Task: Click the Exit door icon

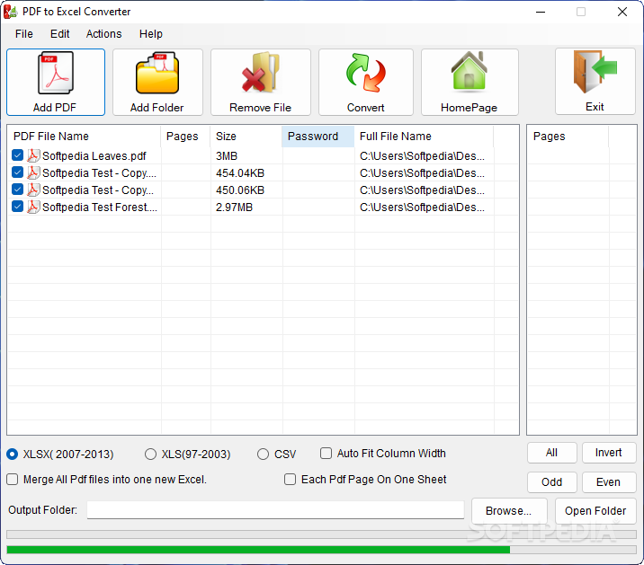Action: pos(595,71)
